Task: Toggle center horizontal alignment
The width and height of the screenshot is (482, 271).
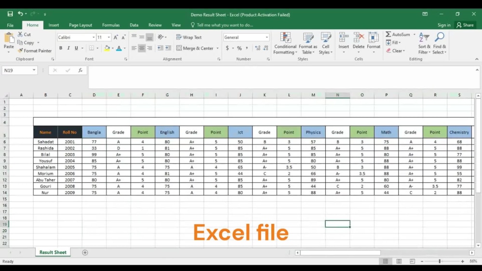Action: [142, 48]
